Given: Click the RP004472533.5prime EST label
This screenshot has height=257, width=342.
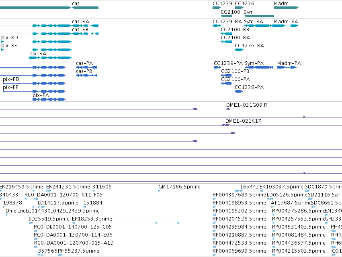Looking at the screenshot, I should click(x=239, y=243).
